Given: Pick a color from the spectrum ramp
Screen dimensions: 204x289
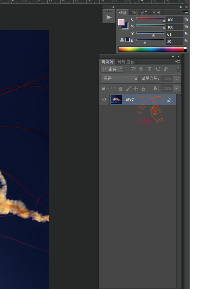Looking at the screenshot, I should pyautogui.click(x=151, y=49).
